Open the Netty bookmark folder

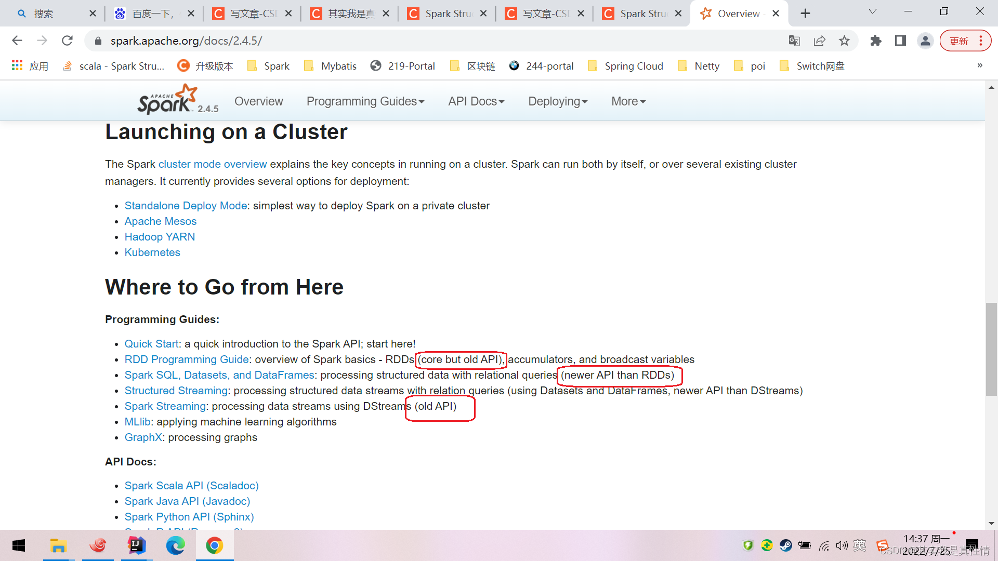pos(699,66)
